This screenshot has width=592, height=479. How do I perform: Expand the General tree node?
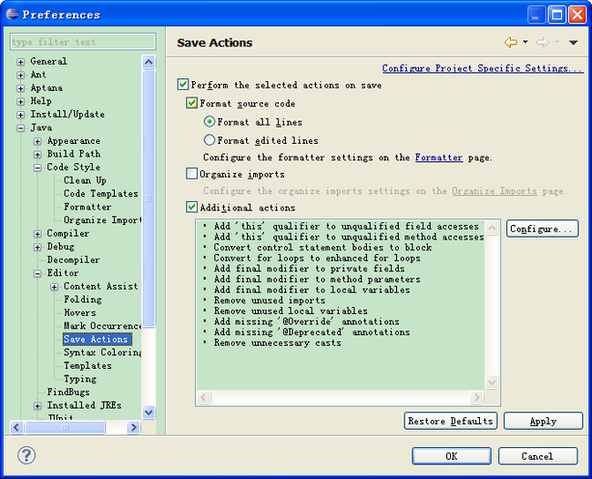click(x=21, y=62)
